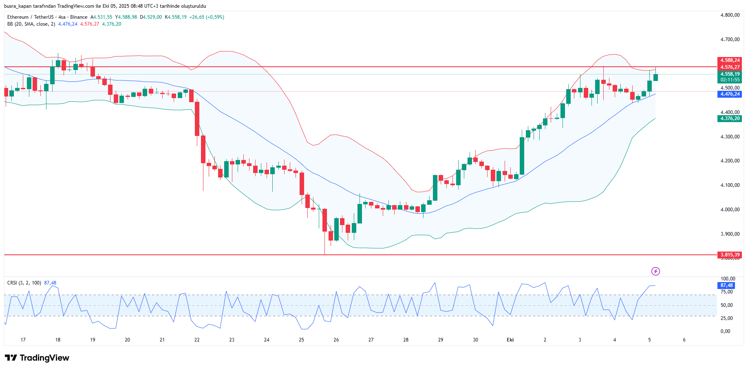This screenshot has height=370, width=748.
Task: Click the green 4.558,19 current price label
Action: coord(730,74)
